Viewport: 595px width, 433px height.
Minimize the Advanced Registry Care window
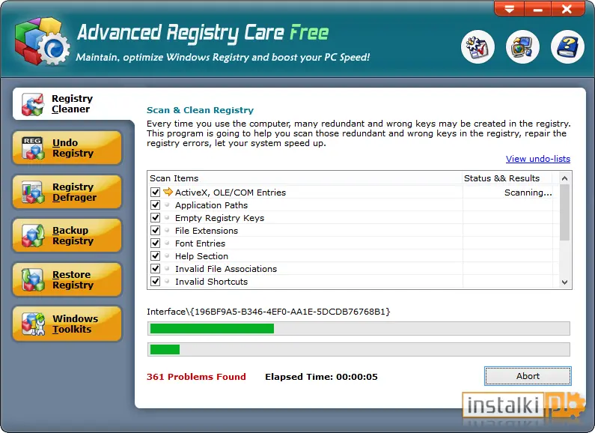point(537,8)
